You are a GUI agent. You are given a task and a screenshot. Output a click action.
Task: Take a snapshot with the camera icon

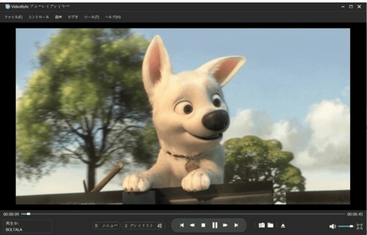261,225
